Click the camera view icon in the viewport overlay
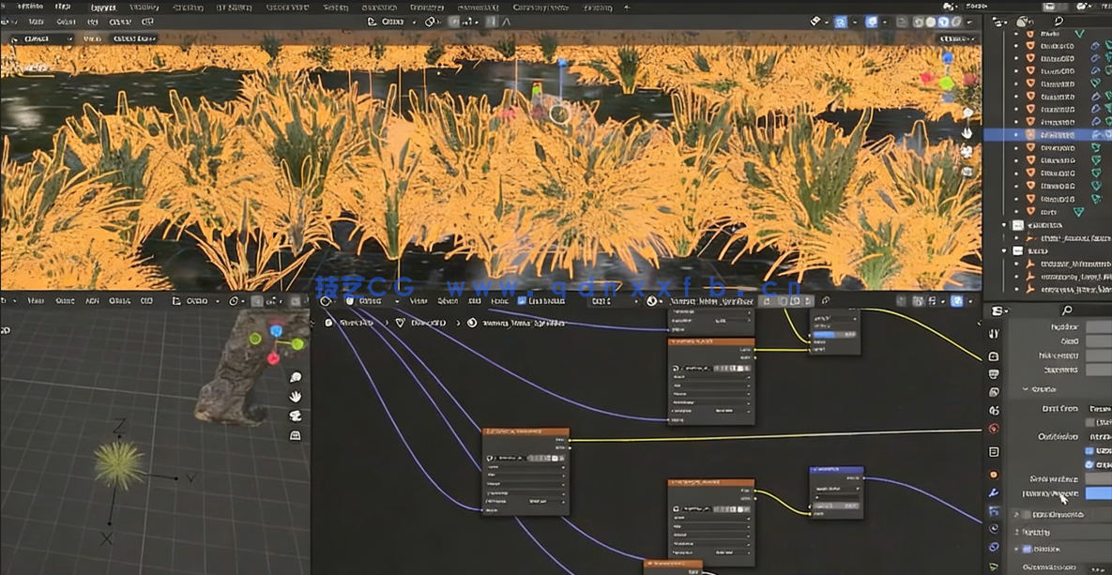Image resolution: width=1112 pixels, height=575 pixels. click(967, 150)
